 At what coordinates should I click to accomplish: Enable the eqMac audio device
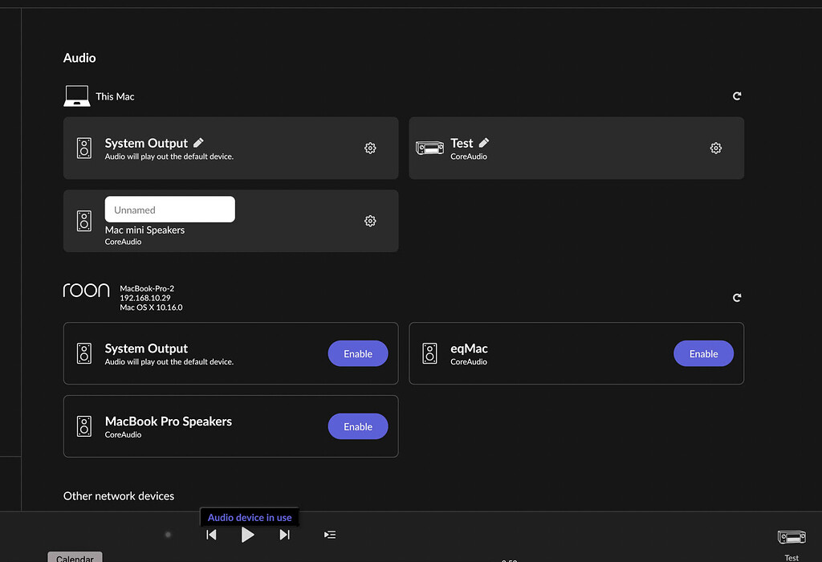(x=703, y=354)
